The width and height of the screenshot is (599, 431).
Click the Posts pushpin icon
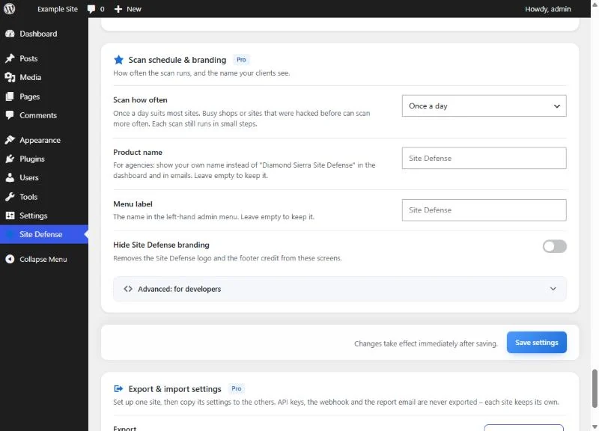pos(10,58)
